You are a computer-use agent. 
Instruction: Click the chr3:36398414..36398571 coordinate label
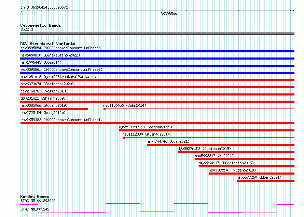[x=44, y=8]
